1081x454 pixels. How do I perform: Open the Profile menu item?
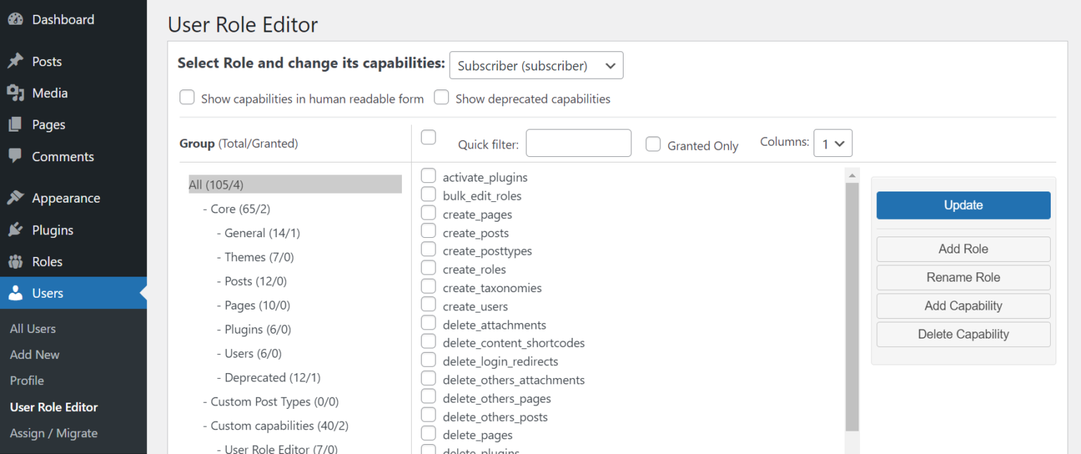point(26,380)
